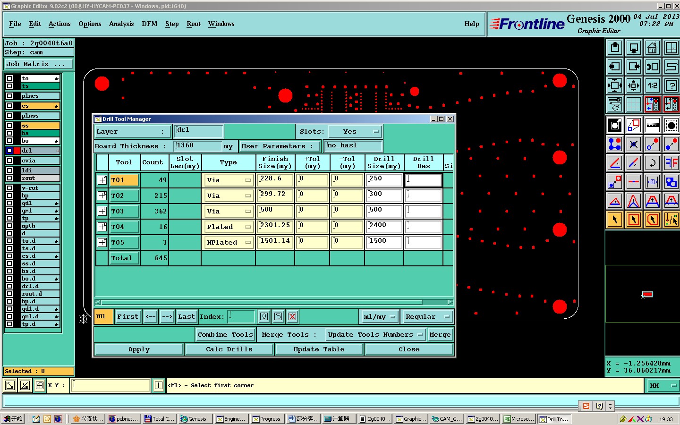680x425 pixels.
Task: Click the Calc Drills button
Action: [x=229, y=349]
